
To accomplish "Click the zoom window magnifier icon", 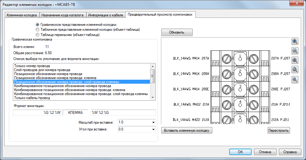I will (295, 79).
